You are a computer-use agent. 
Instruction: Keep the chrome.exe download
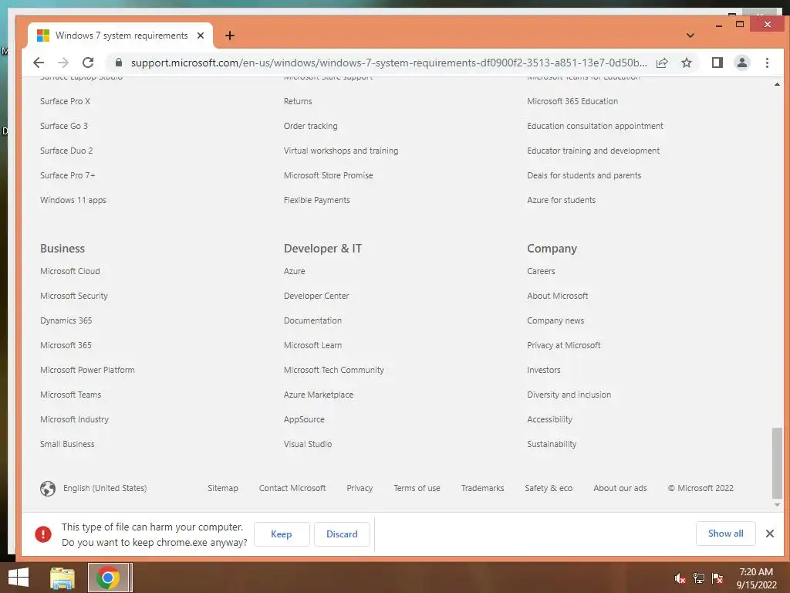(x=281, y=534)
